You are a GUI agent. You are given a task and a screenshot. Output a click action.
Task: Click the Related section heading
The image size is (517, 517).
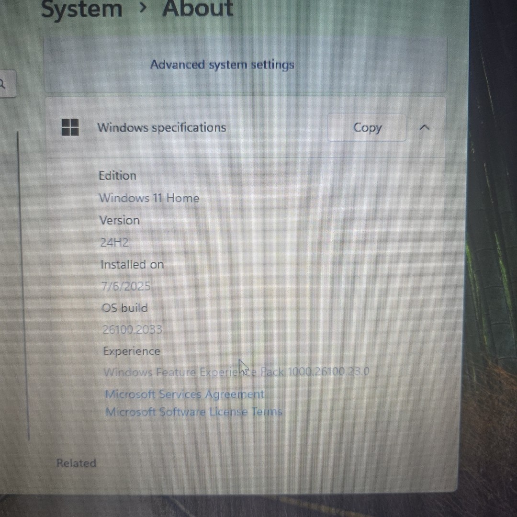tap(76, 463)
